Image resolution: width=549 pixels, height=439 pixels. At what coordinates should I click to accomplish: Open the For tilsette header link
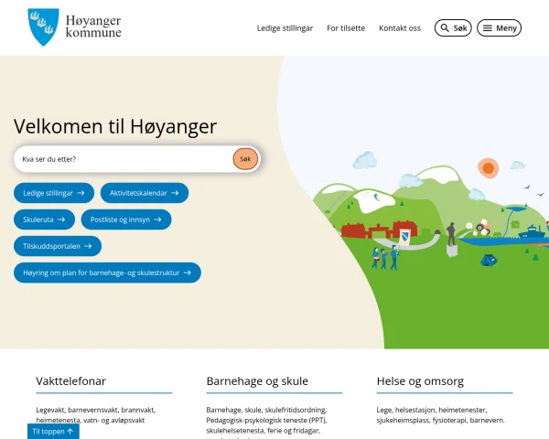click(346, 28)
